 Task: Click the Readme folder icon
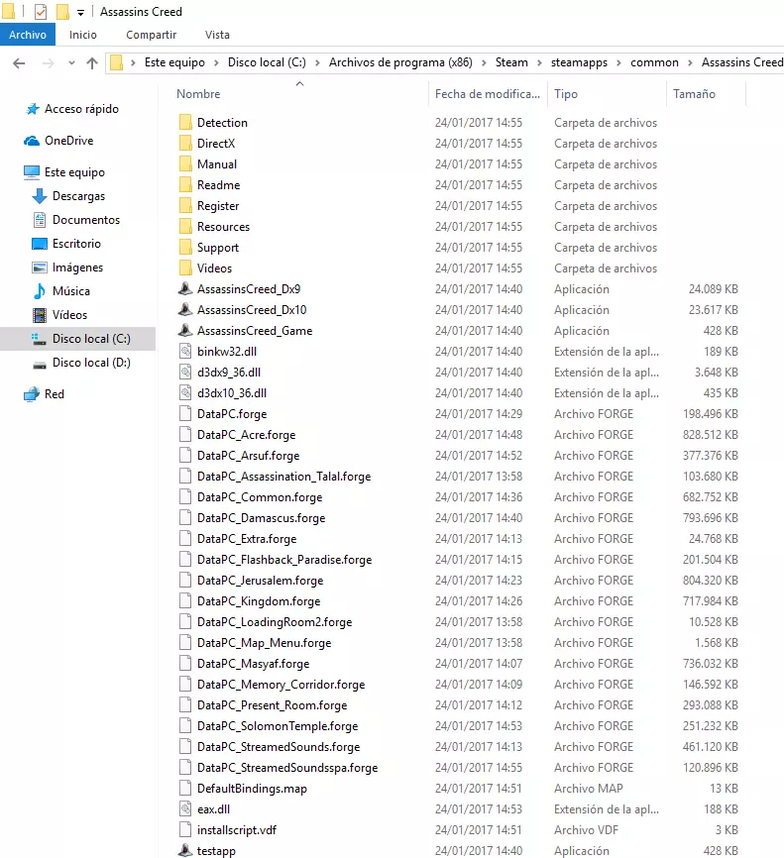pos(185,184)
